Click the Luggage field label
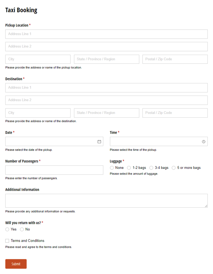213x274 pixels. point(116,161)
